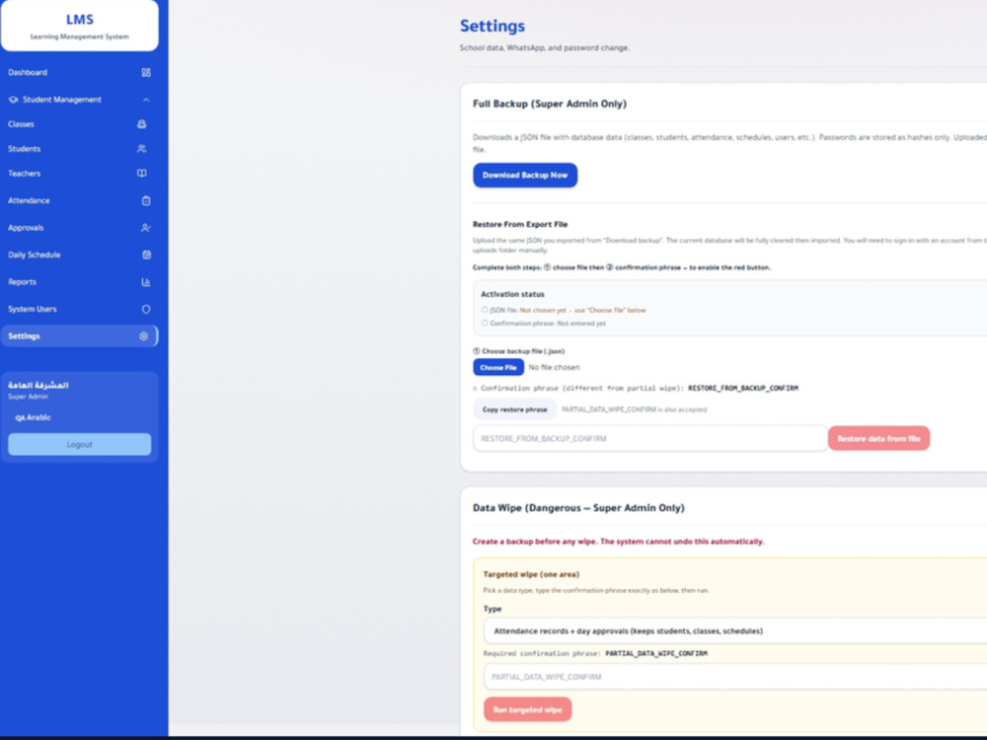
Task: Click Run targeted wipe button
Action: coord(527,709)
